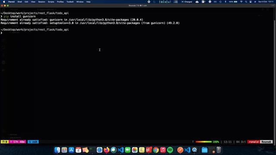Screen dimensions: 276x155
Task: Open the yellow Notes Dock icon
Action: tap(142, 150)
